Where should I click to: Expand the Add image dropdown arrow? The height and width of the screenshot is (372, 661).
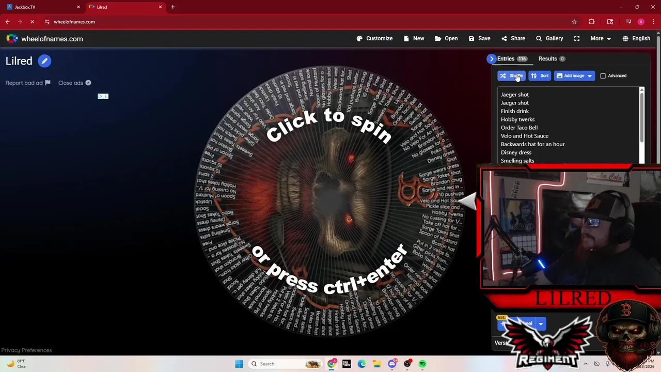pos(590,75)
